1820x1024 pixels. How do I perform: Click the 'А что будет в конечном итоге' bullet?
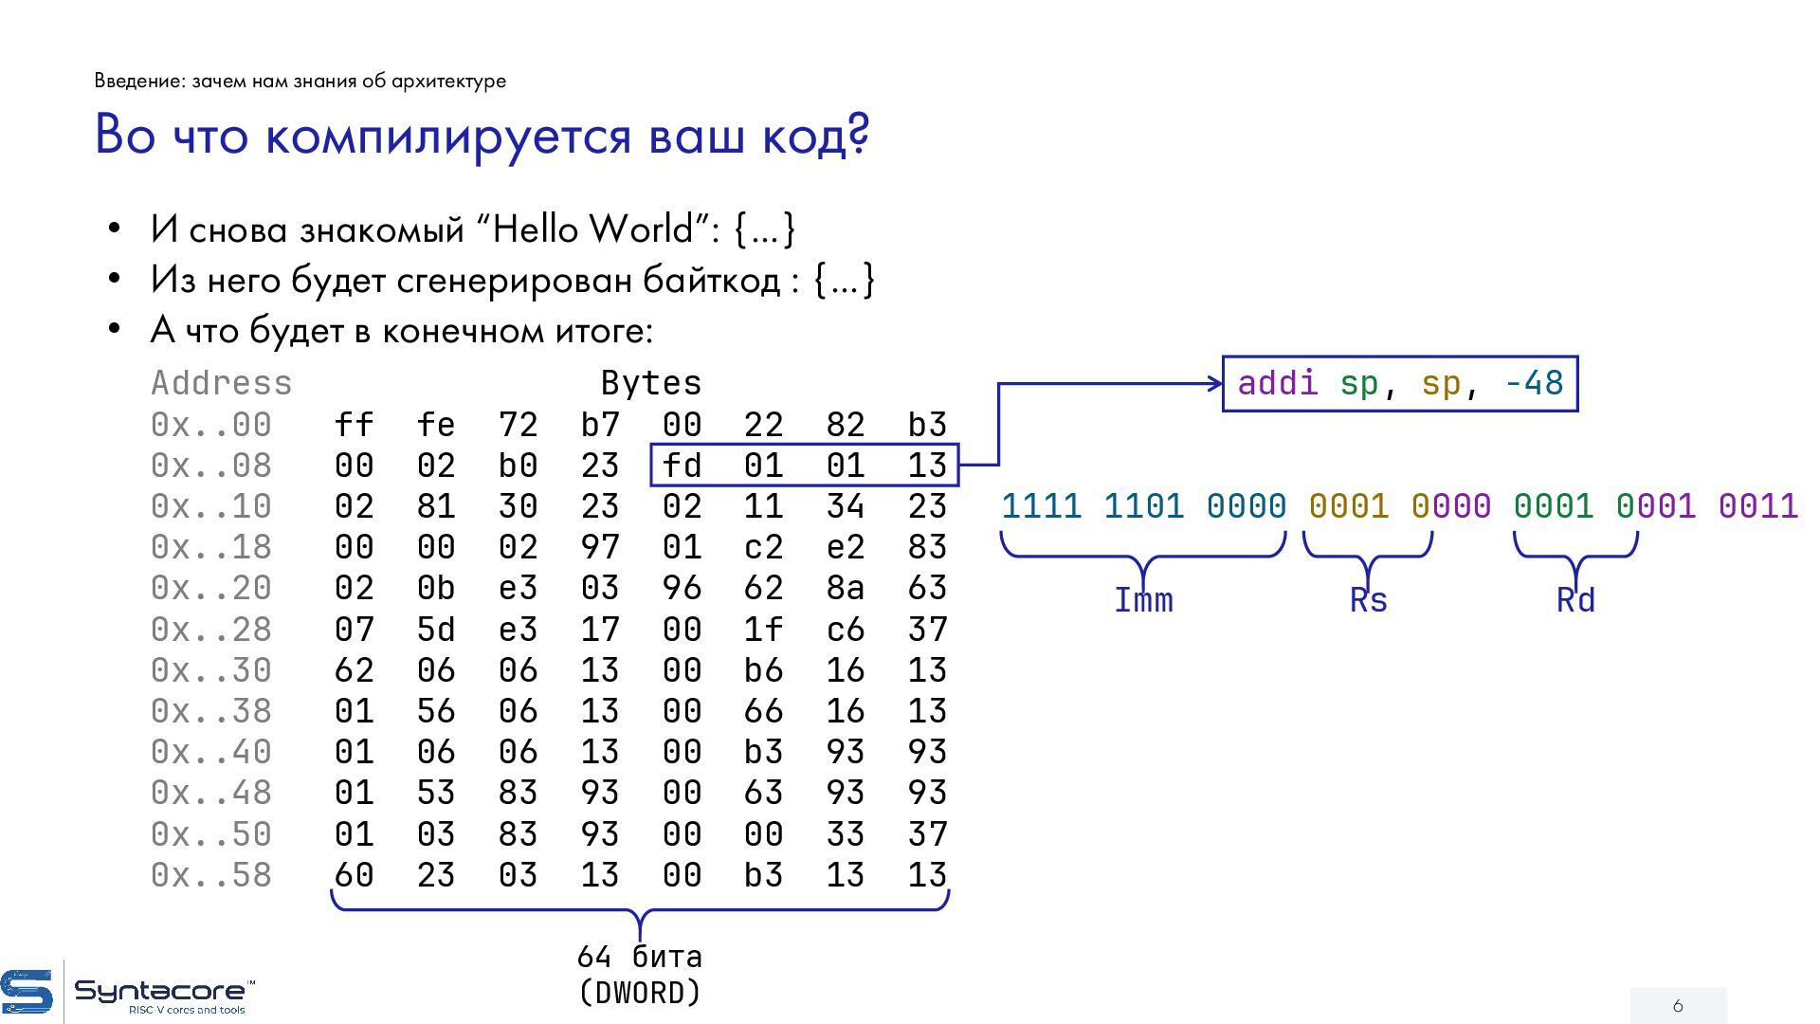401,331
